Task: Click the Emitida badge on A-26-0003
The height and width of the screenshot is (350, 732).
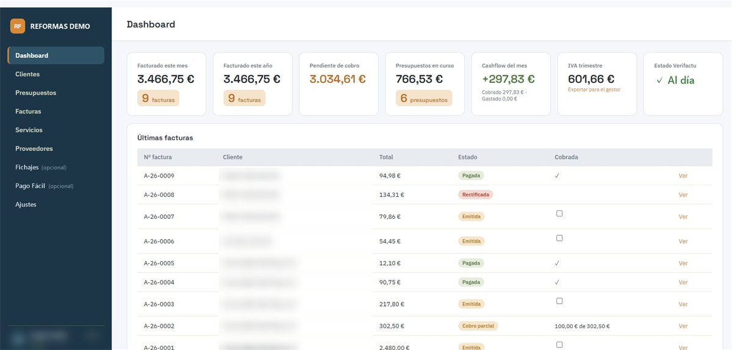Action: 472,304
